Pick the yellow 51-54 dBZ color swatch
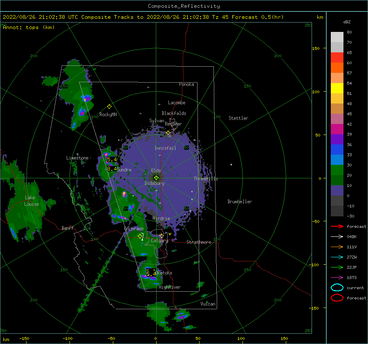 337,88
